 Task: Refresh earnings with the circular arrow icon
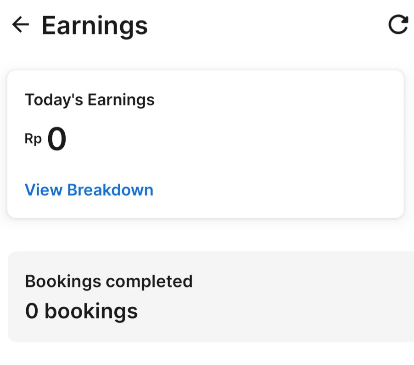coord(398,24)
